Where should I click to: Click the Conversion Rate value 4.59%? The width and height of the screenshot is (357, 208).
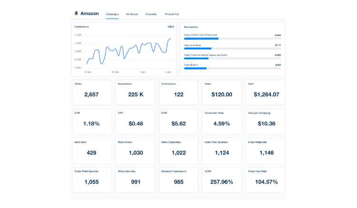222,123
